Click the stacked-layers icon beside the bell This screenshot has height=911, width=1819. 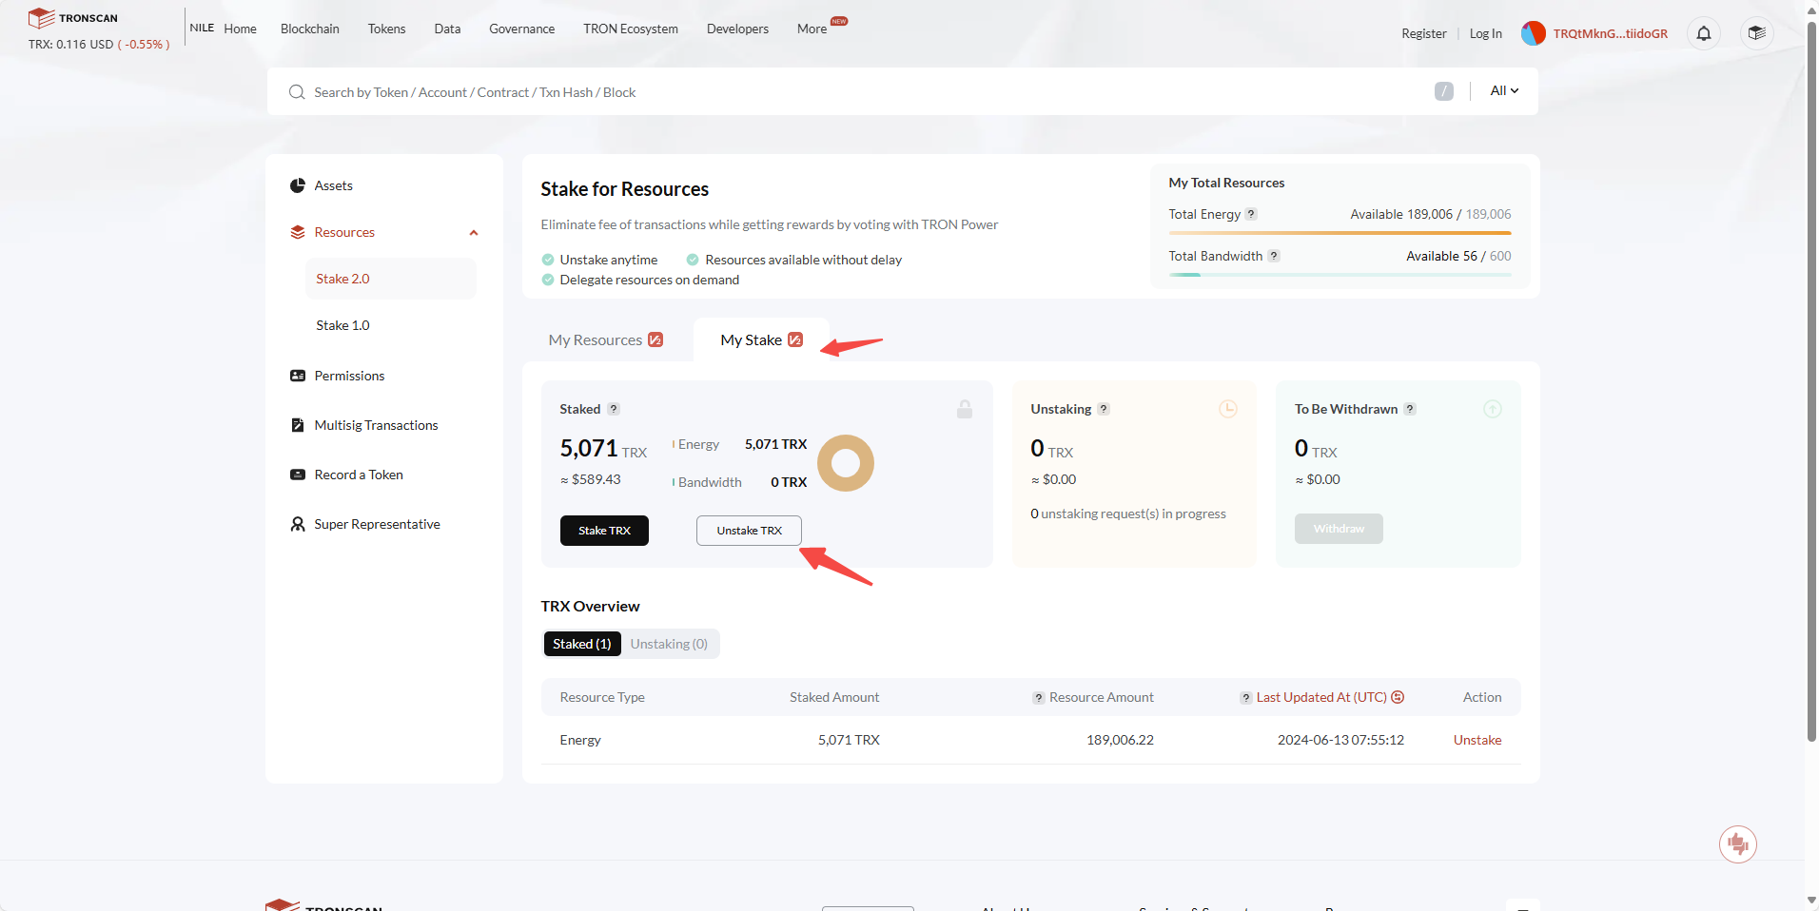point(1756,33)
